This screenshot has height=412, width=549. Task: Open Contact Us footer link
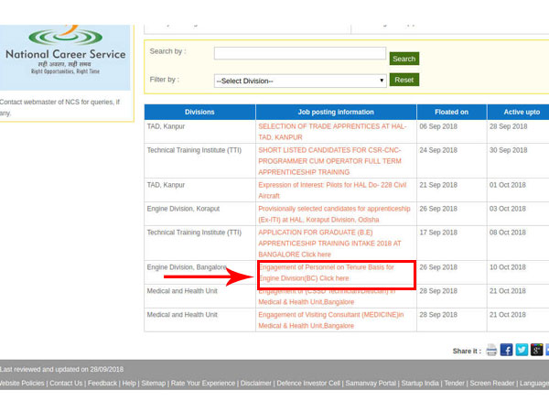point(66,384)
